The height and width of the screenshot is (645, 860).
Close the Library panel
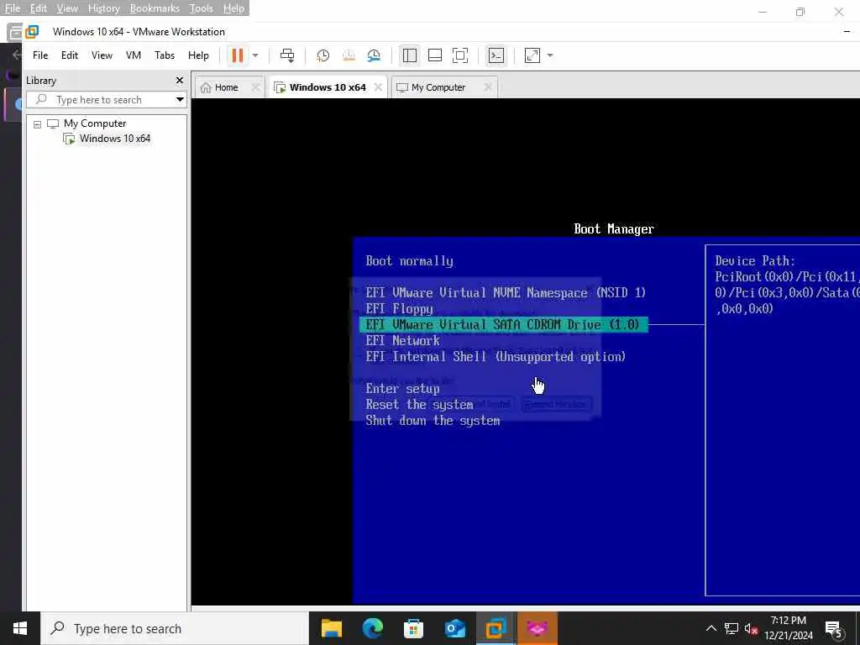(x=180, y=81)
